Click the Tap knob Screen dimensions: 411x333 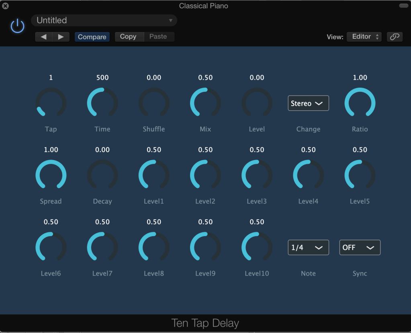51,103
